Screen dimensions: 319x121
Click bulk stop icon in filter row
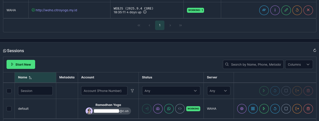point(286,91)
